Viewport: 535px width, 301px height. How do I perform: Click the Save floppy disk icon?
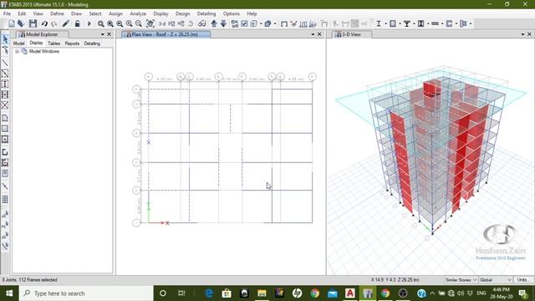click(x=33, y=23)
